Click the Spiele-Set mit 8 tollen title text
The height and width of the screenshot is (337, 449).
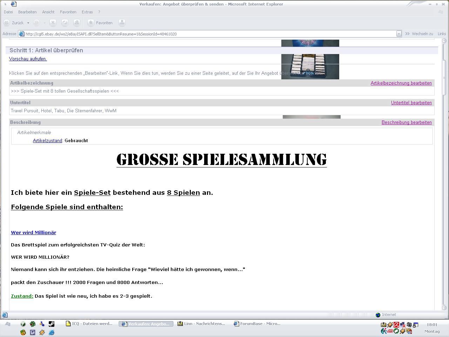click(x=65, y=91)
